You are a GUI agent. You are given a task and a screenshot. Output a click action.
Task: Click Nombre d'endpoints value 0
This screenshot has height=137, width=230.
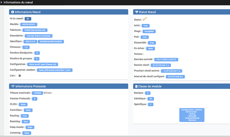point(37,53)
